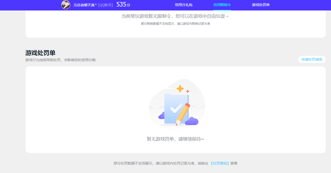Click text 游戏行为违规导致处罚，会影响您的信用分哦
This screenshot has width=331, height=173.
pyautogui.click(x=60, y=60)
